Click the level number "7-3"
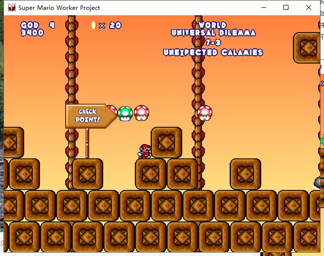 point(213,42)
